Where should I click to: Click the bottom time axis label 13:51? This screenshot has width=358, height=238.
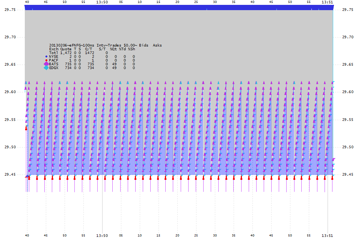click(327, 235)
